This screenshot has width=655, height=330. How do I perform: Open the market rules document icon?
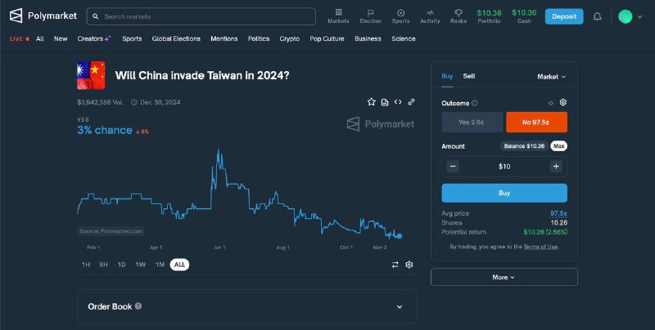(x=385, y=102)
